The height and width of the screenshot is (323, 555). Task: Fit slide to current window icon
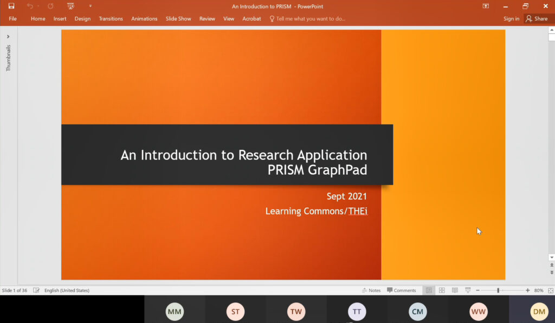tap(551, 290)
